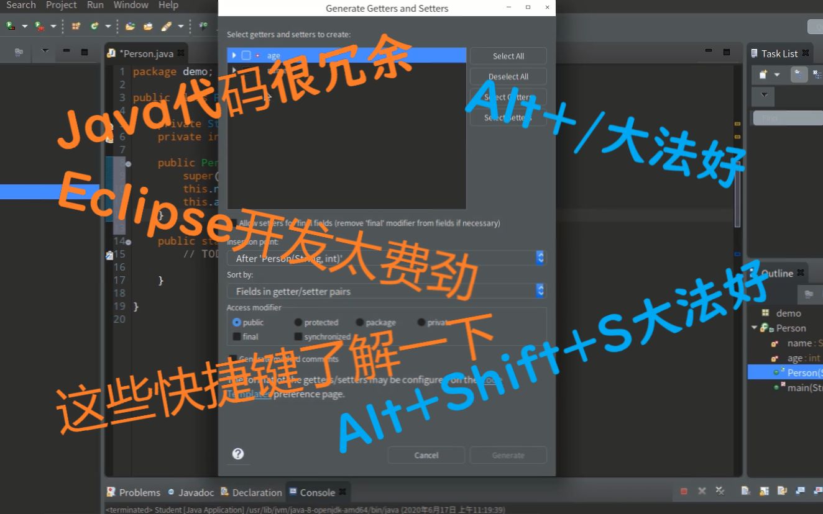Open the New Task dropdown arrow

point(777,75)
